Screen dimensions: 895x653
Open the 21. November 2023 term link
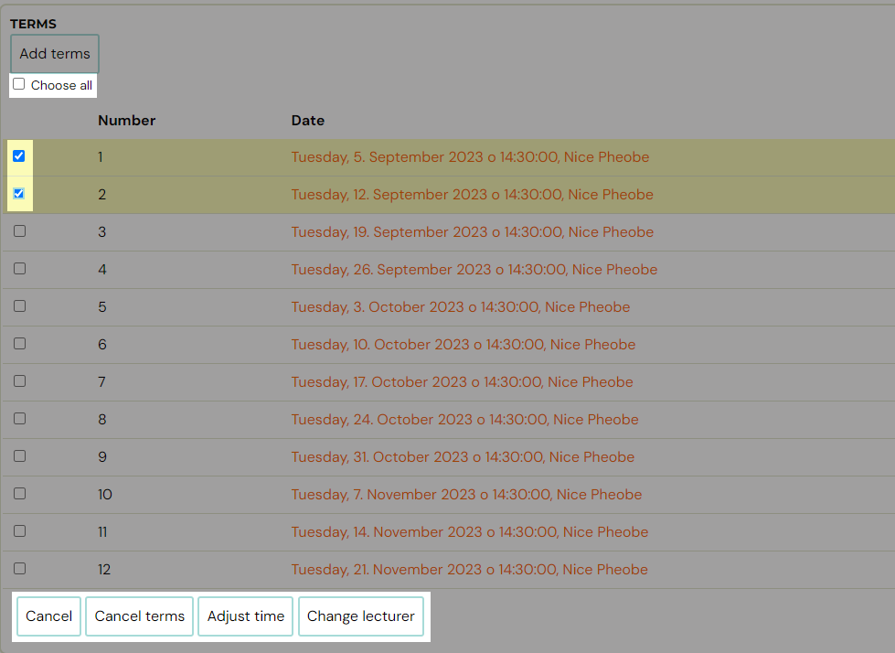click(469, 570)
